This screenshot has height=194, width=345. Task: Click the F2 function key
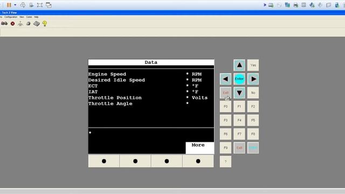tap(253, 107)
